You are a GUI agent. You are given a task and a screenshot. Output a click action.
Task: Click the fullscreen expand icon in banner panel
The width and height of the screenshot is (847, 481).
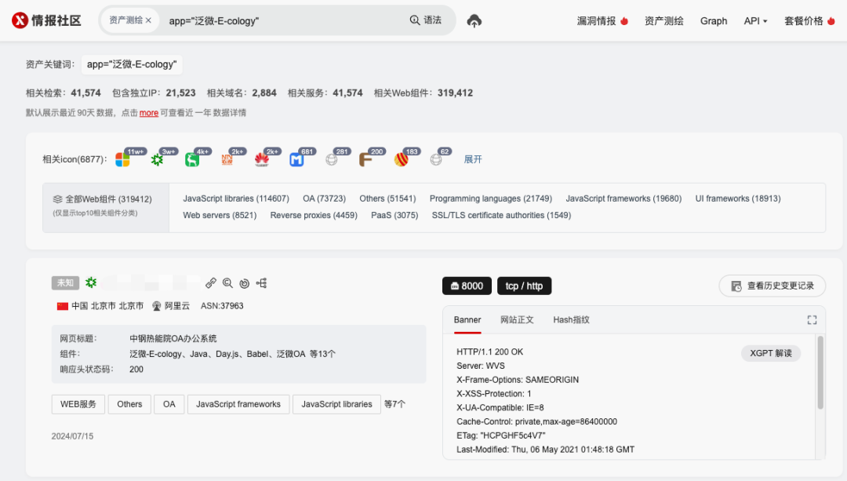point(812,320)
